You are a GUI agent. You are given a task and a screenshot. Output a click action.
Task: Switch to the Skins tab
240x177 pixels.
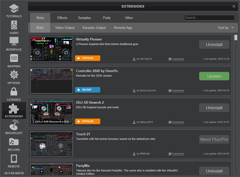(x=40, y=18)
